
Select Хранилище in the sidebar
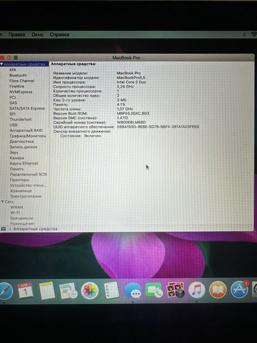click(21, 191)
